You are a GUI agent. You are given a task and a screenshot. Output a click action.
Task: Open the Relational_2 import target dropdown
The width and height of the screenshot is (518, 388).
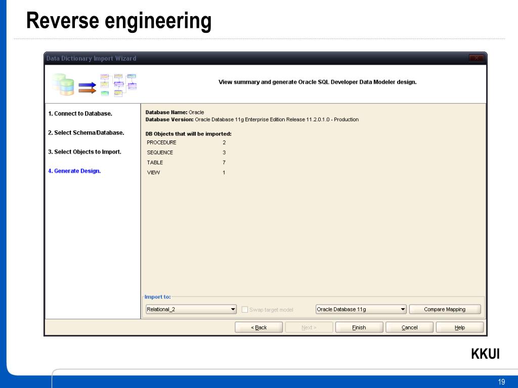(191, 309)
